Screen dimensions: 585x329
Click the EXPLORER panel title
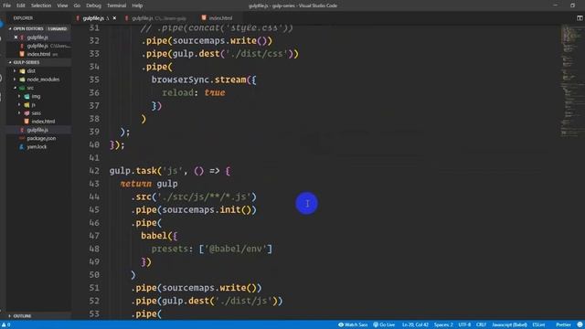pos(23,18)
